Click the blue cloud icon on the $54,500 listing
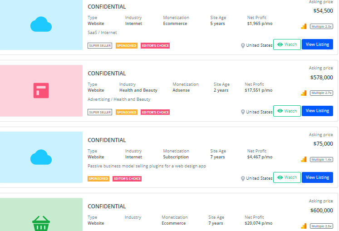This screenshot has width=339, height=231. tap(41, 24)
